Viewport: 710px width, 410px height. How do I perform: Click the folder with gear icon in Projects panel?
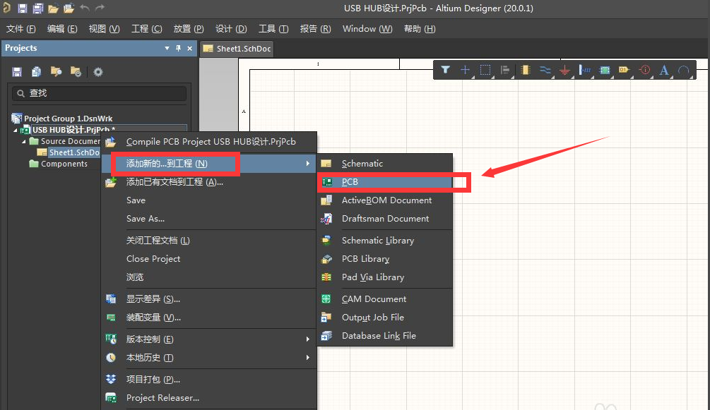click(x=76, y=71)
